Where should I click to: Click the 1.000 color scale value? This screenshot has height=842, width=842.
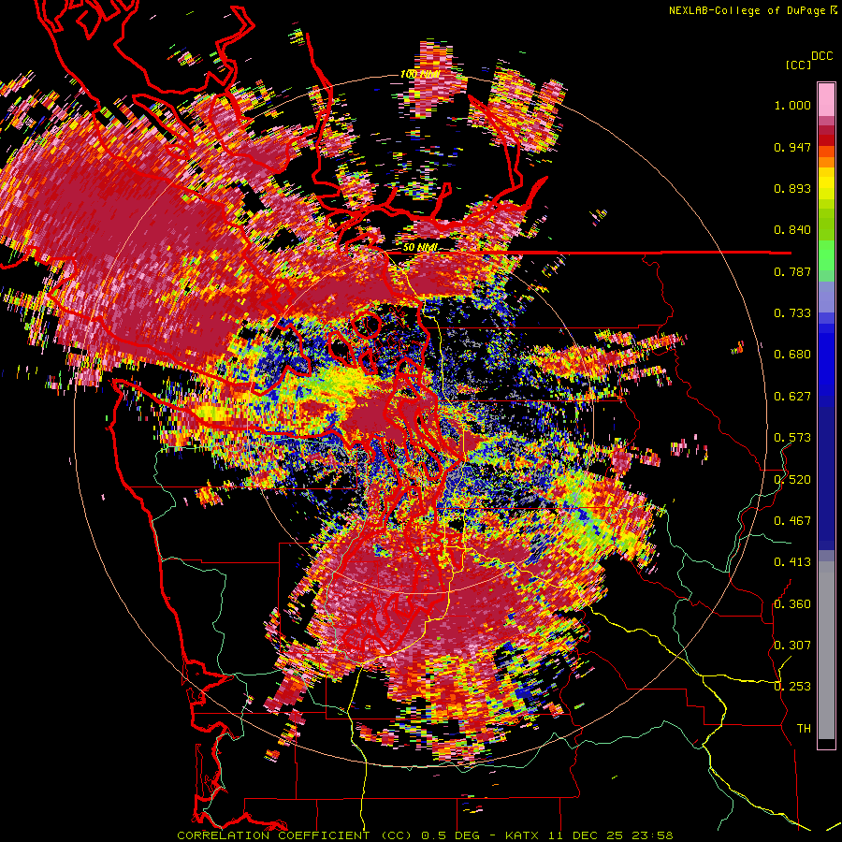coord(792,105)
